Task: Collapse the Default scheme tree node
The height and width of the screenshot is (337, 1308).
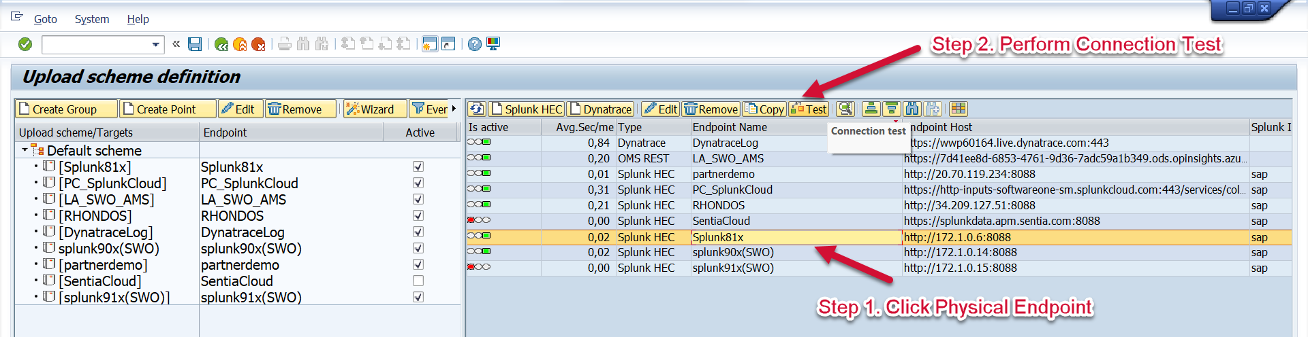Action: (25, 149)
